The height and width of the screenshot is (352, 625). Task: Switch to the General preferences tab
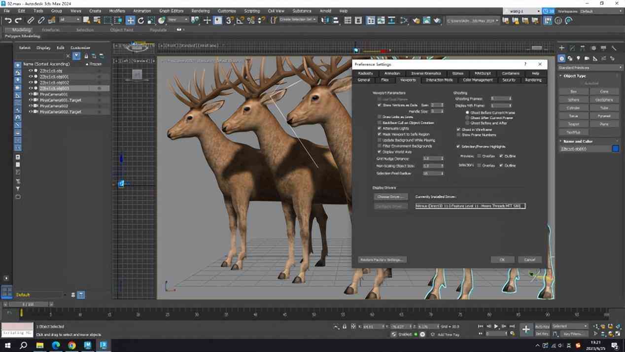tap(364, 80)
